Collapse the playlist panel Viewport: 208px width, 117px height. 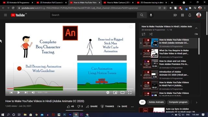196,28
